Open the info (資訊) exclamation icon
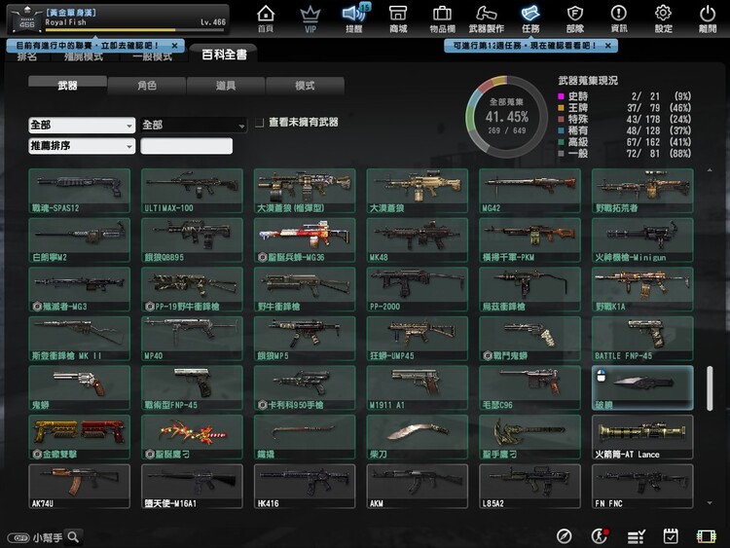 (x=619, y=18)
